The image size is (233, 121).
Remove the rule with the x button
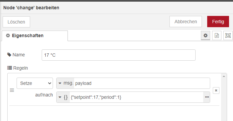pos(216,91)
